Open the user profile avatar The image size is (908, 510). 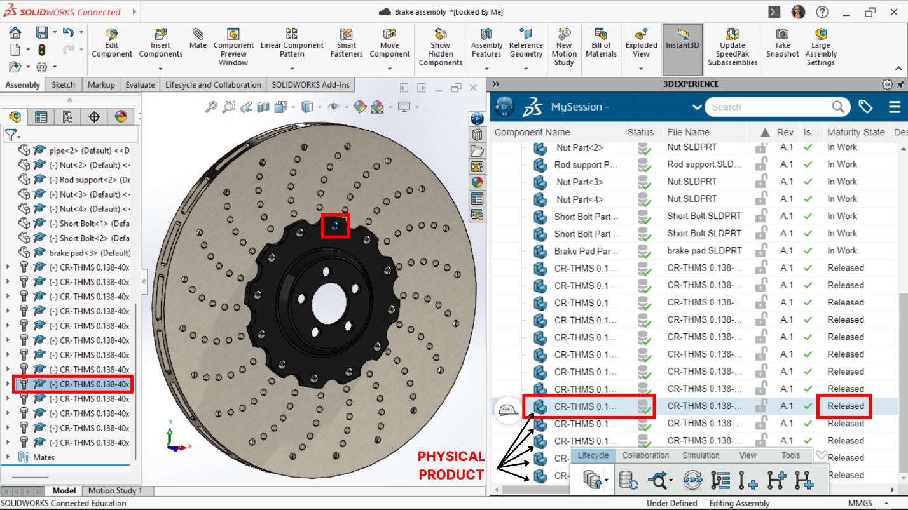click(x=798, y=12)
